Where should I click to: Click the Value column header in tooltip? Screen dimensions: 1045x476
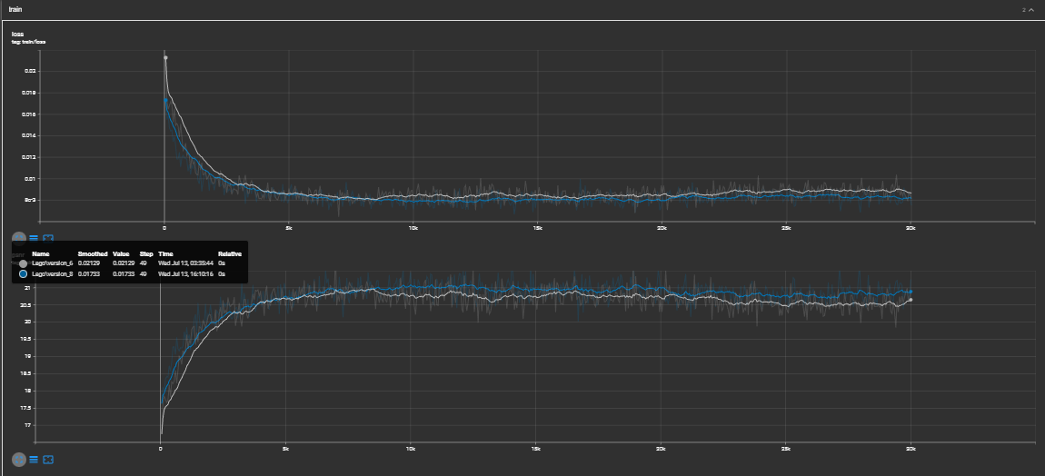[121, 254]
